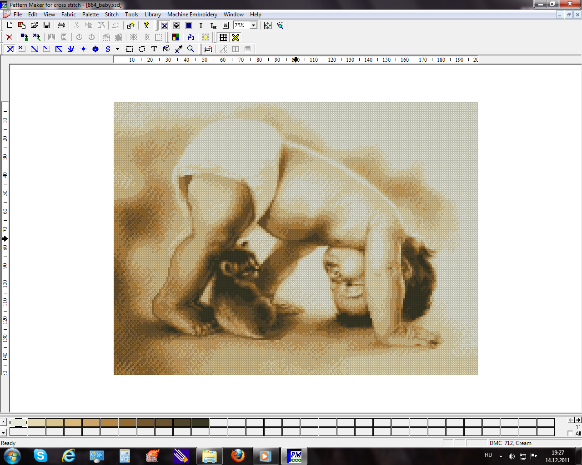The height and width of the screenshot is (465, 582).
Task: Enable the All checkbox beside palette
Action: [x=570, y=433]
